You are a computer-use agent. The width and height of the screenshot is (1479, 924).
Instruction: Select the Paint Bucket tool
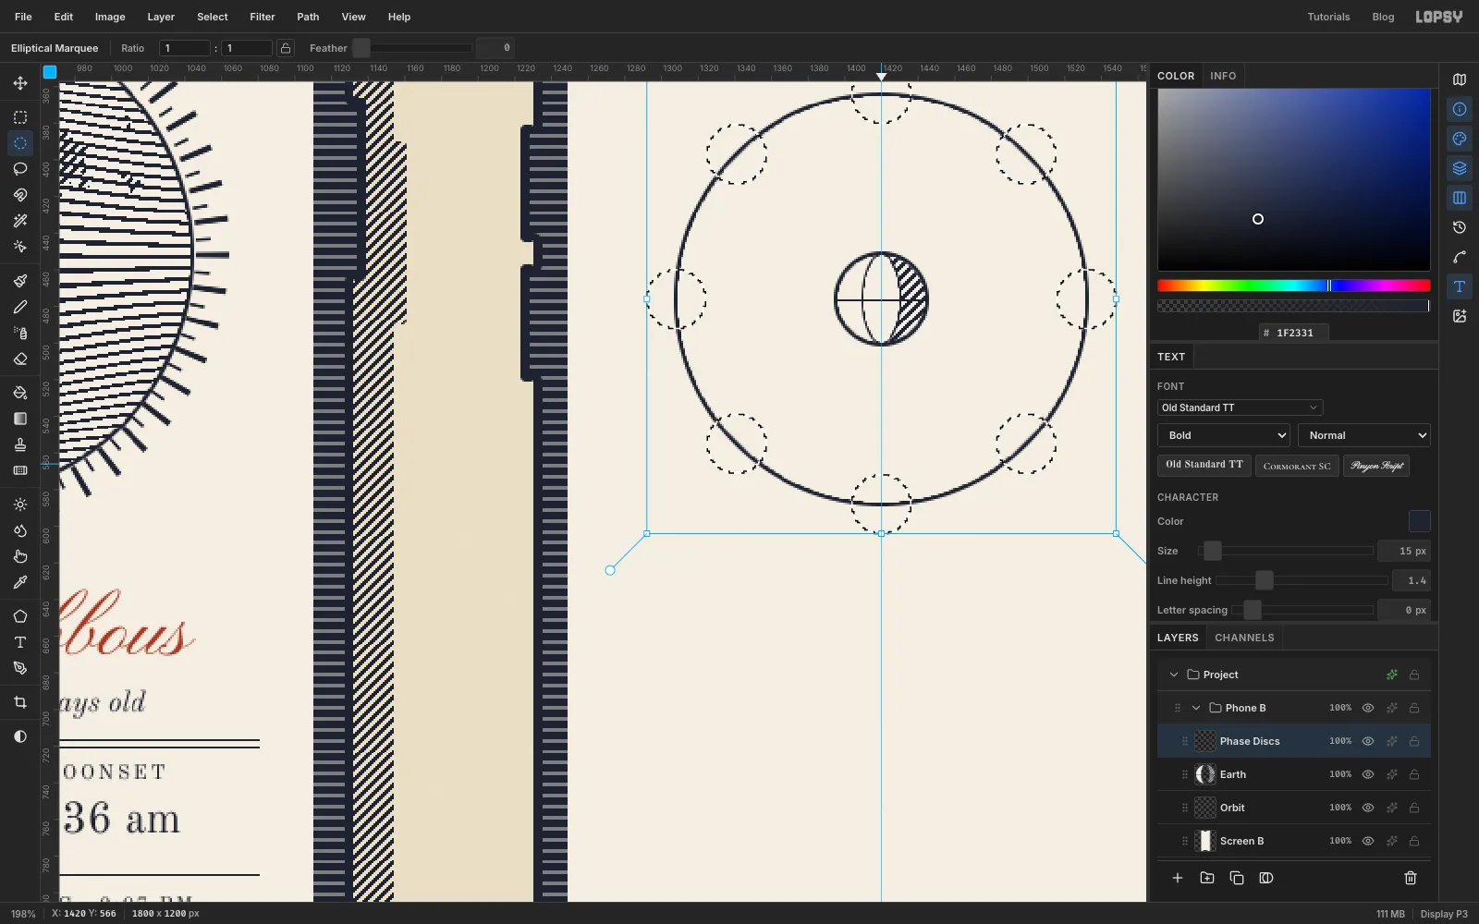20,393
